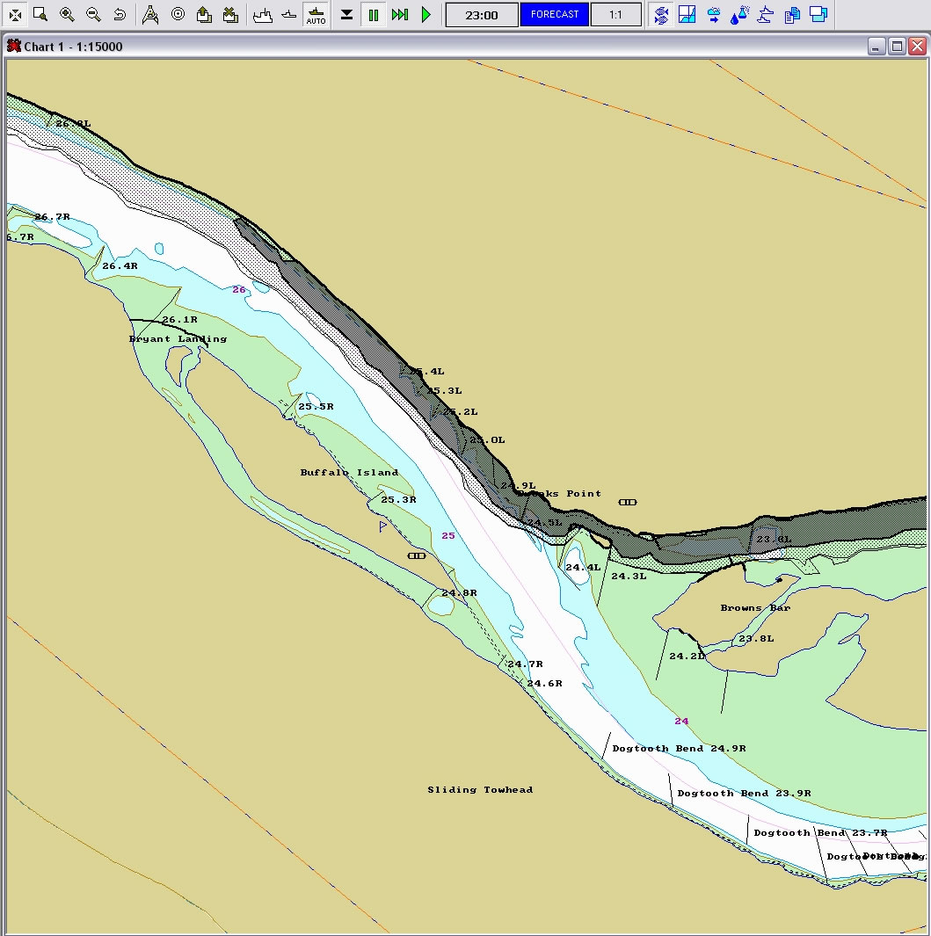Click the green fast-forward step button
The height and width of the screenshot is (936, 931).
[399, 14]
